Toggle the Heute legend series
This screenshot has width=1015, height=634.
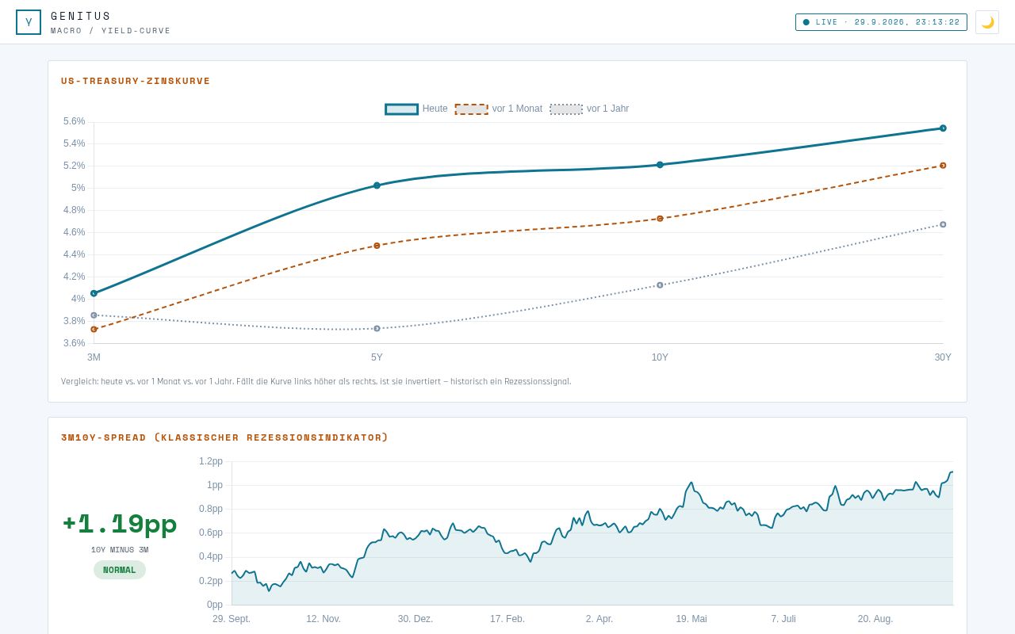pos(416,109)
